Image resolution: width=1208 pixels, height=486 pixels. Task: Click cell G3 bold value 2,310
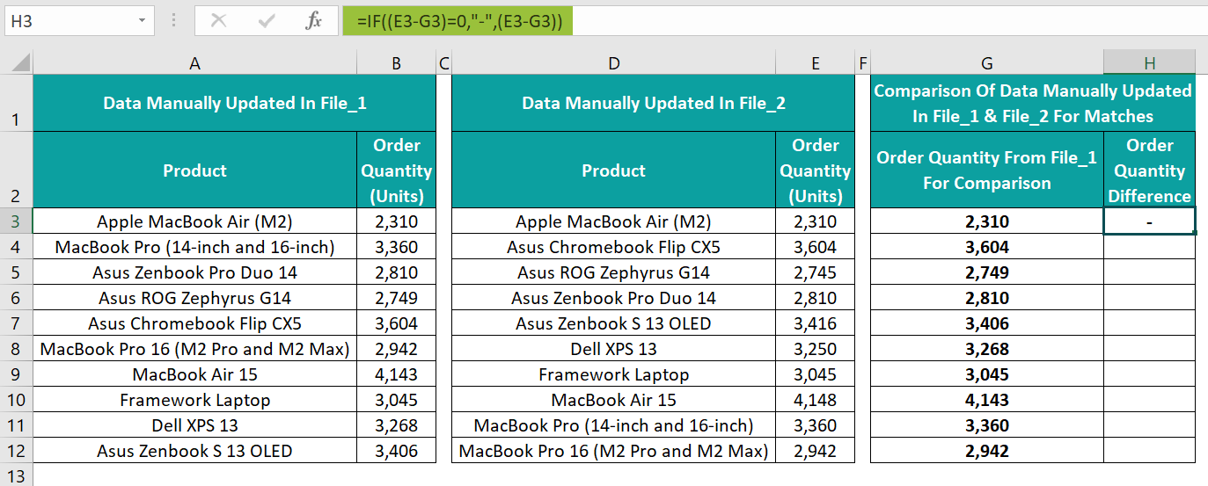[x=987, y=221]
